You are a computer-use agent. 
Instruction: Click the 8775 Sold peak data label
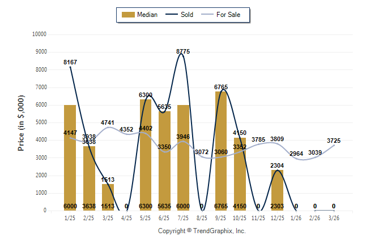point(183,51)
